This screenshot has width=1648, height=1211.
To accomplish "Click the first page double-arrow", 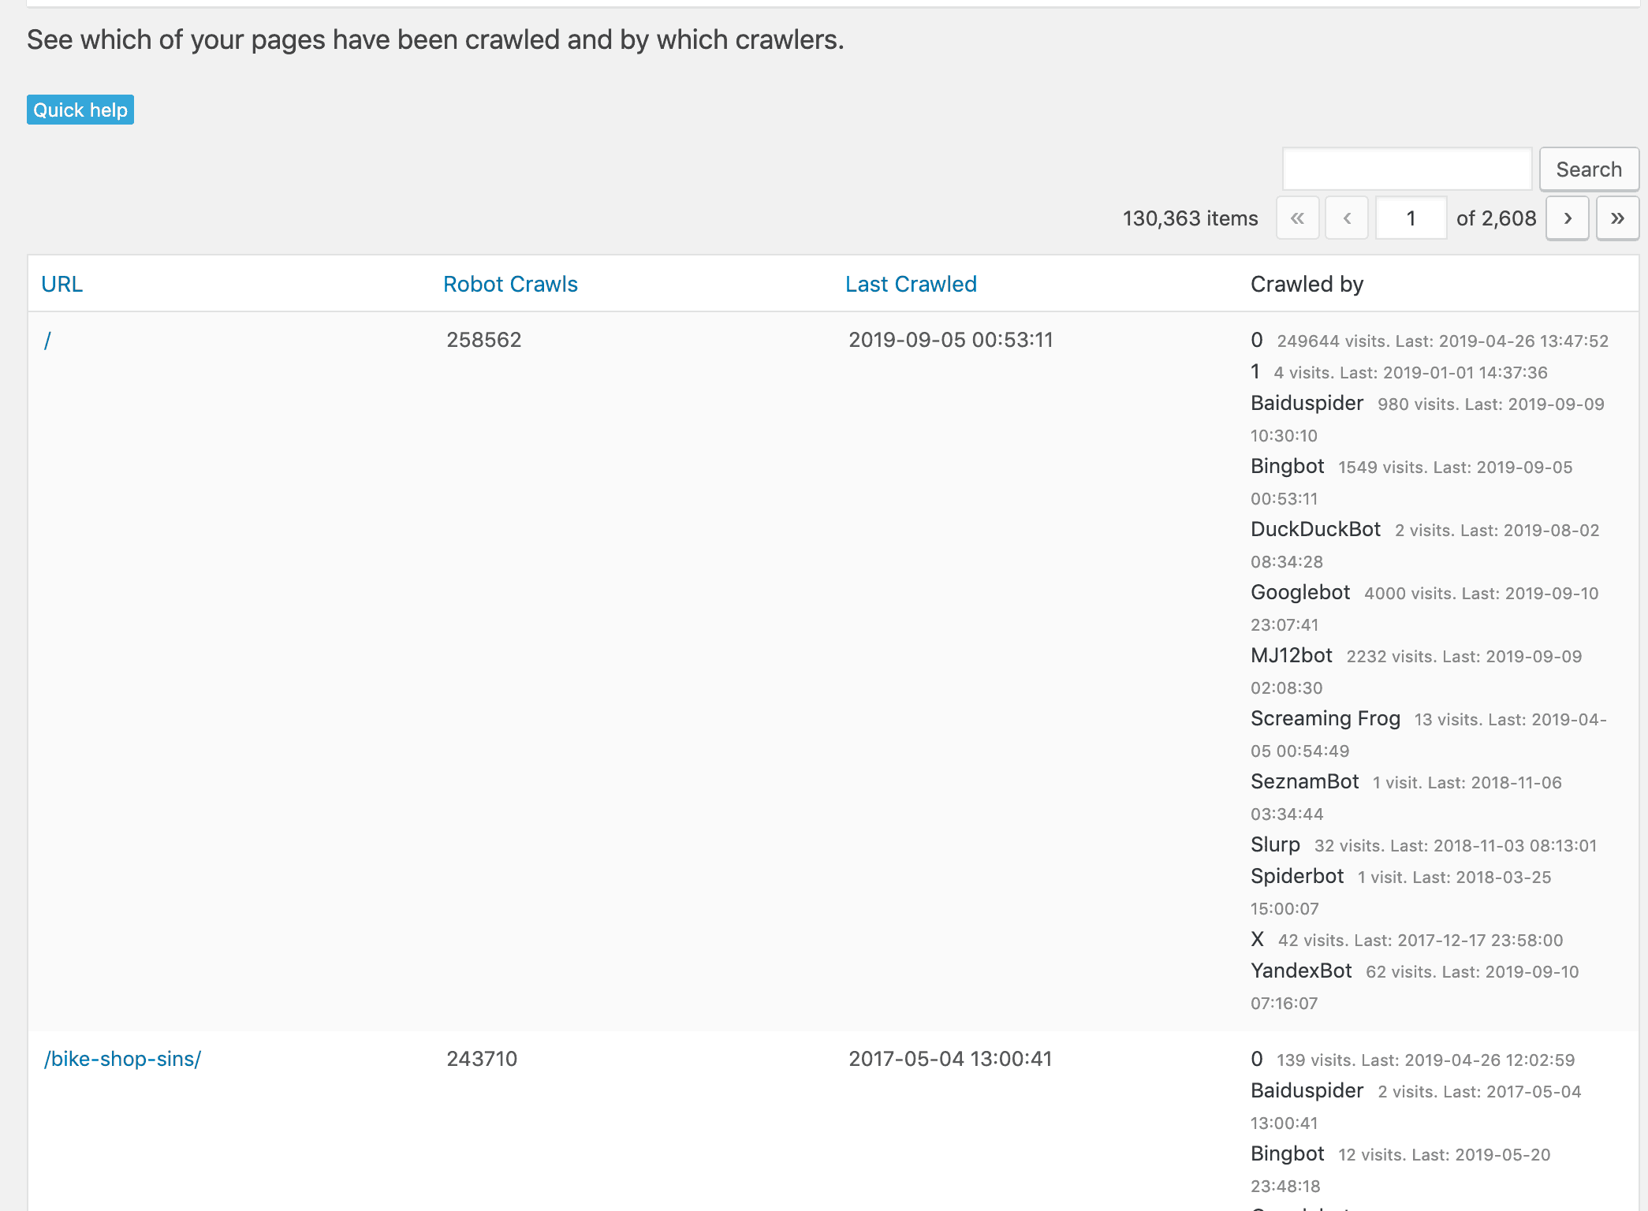I will (x=1298, y=218).
